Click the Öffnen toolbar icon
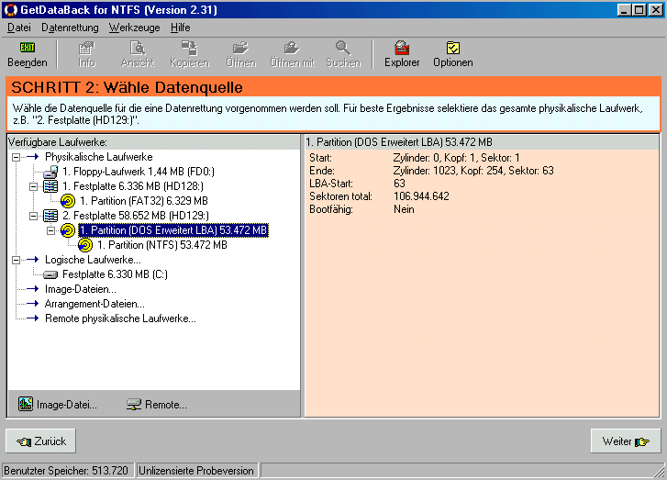The width and height of the screenshot is (667, 480). 240,48
